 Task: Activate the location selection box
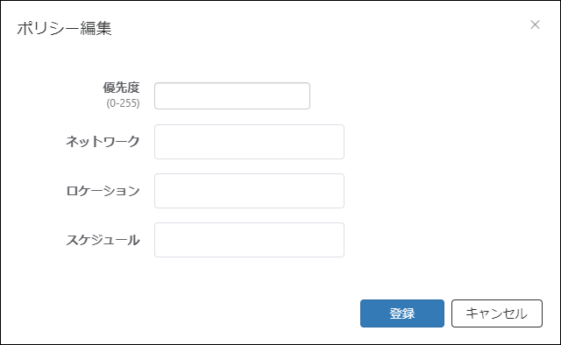point(249,191)
